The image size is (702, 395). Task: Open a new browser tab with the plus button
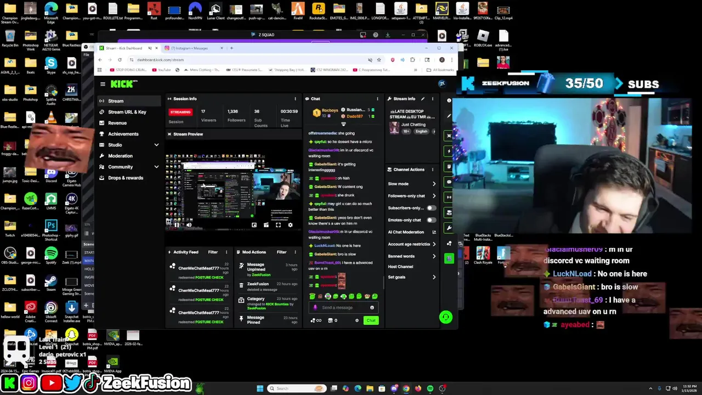(x=231, y=48)
